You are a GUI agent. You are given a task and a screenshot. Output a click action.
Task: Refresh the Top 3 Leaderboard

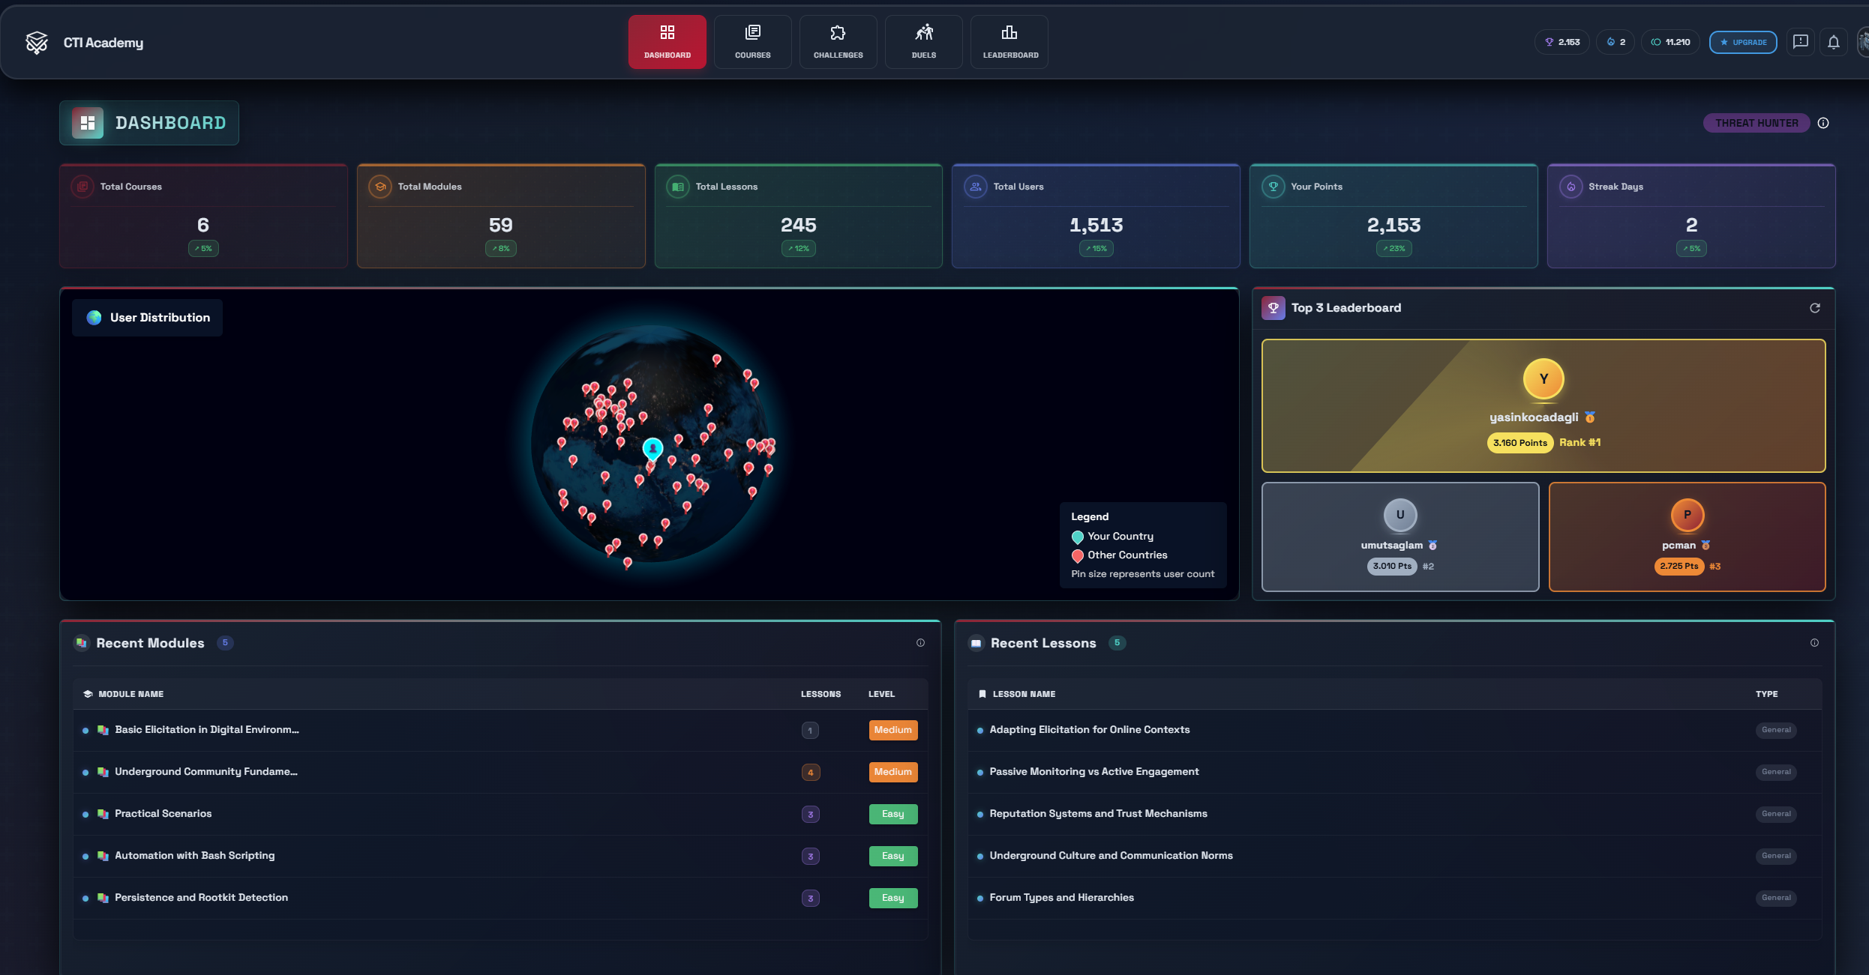click(1815, 308)
